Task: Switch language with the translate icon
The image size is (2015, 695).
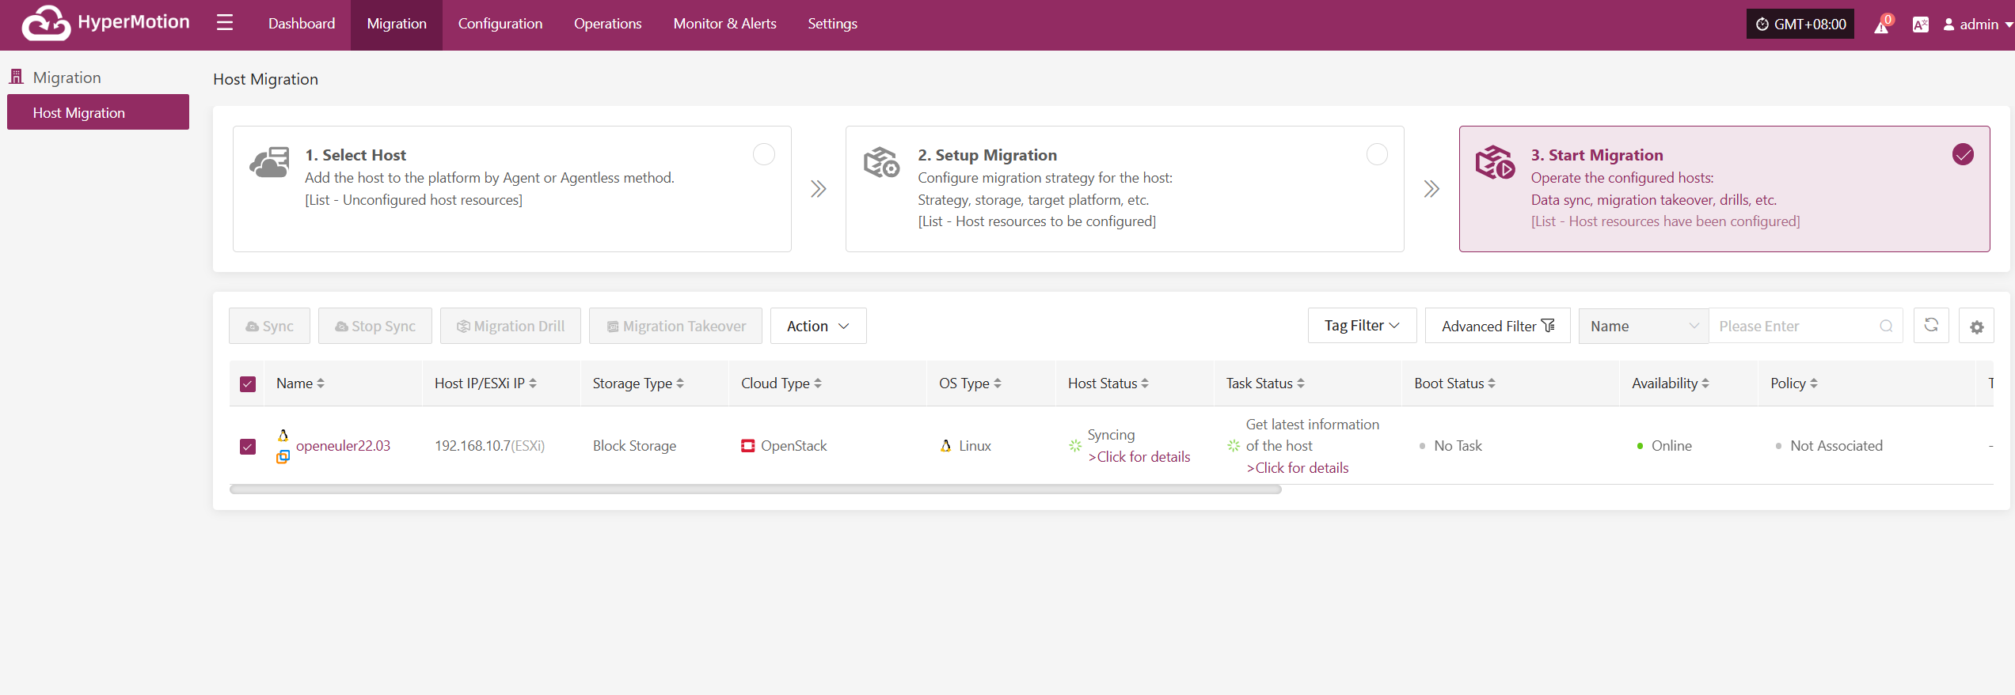Action: 1920,25
